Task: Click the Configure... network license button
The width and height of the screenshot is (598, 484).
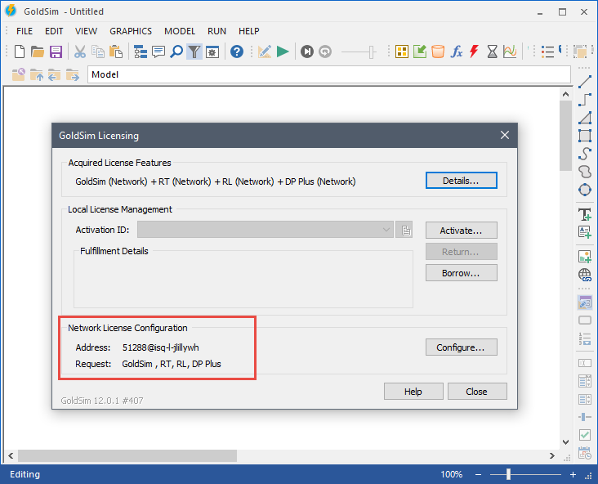Action: pos(461,347)
